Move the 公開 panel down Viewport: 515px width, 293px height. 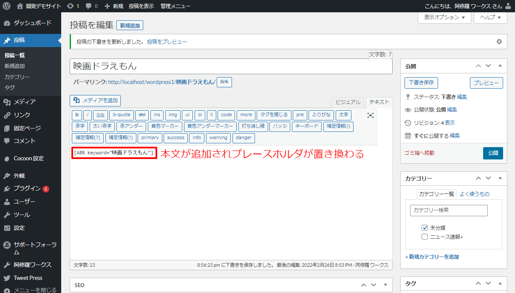[488, 66]
